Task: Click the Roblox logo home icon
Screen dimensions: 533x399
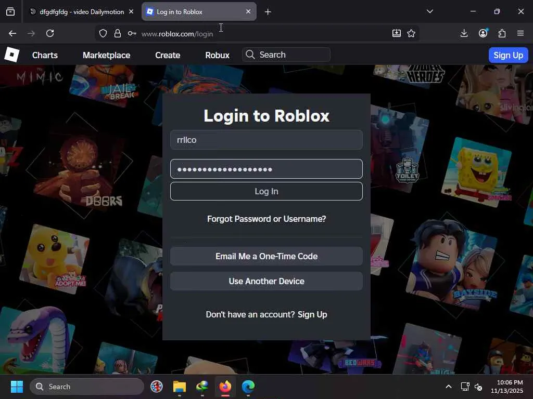Action: point(11,55)
